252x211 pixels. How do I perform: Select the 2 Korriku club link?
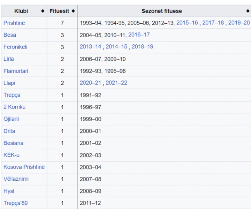[x=14, y=107]
